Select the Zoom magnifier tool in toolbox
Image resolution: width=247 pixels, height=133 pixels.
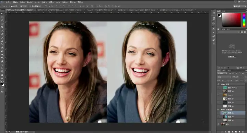click(2, 78)
